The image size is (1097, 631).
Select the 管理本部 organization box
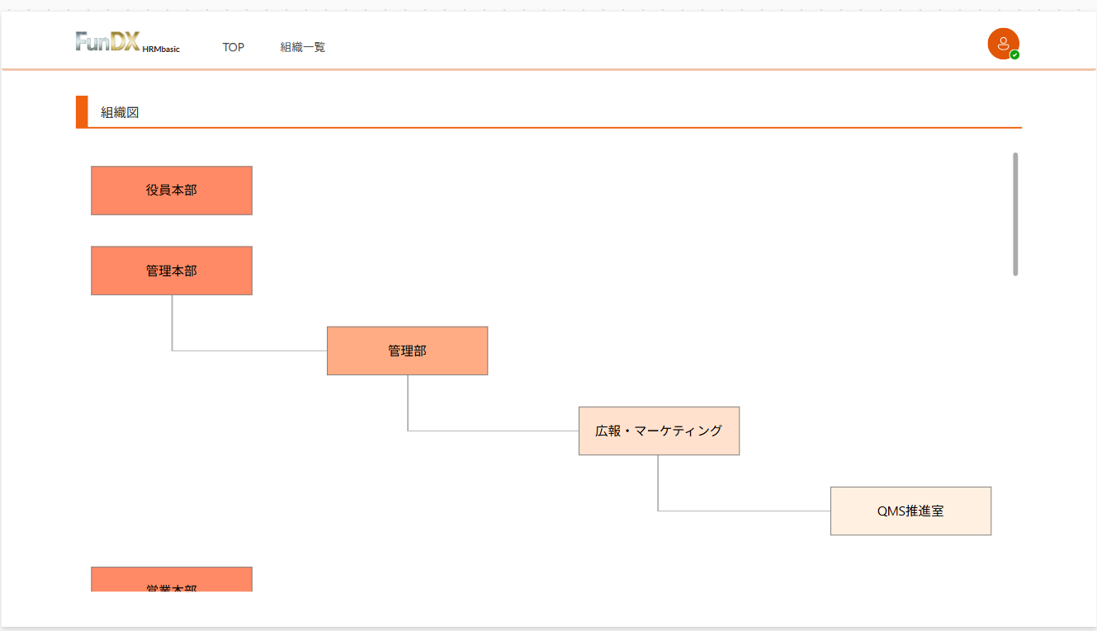coord(172,271)
